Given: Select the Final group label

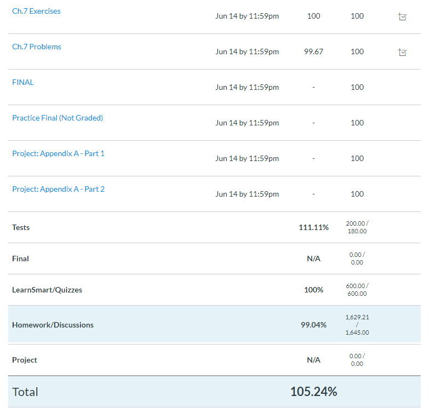Looking at the screenshot, I should click(20, 259).
